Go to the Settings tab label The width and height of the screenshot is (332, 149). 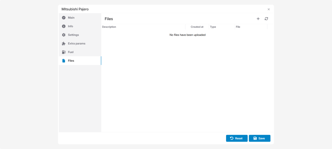click(x=73, y=35)
